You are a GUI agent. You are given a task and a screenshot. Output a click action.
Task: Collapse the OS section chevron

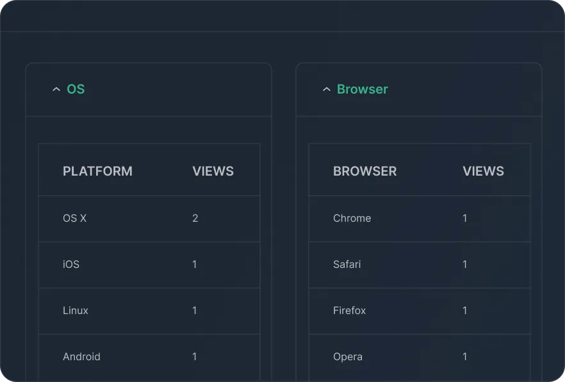pos(56,89)
